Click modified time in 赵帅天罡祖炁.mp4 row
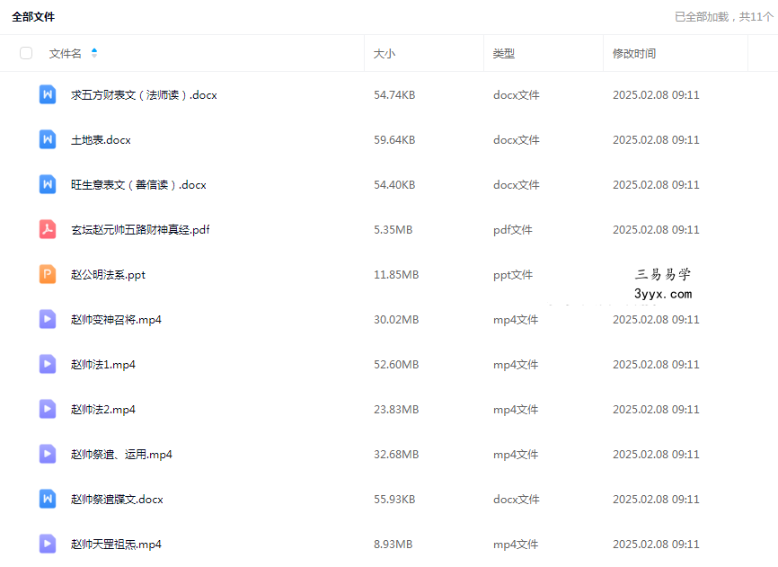 coord(656,545)
